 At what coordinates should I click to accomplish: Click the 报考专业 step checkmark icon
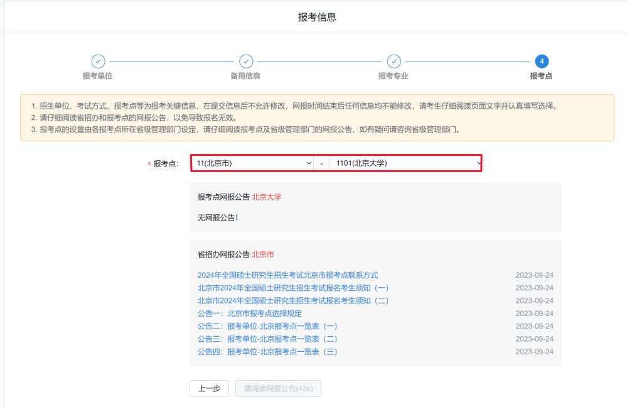(x=394, y=61)
